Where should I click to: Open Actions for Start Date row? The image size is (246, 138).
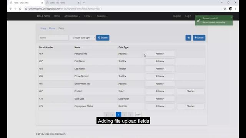tap(160, 99)
